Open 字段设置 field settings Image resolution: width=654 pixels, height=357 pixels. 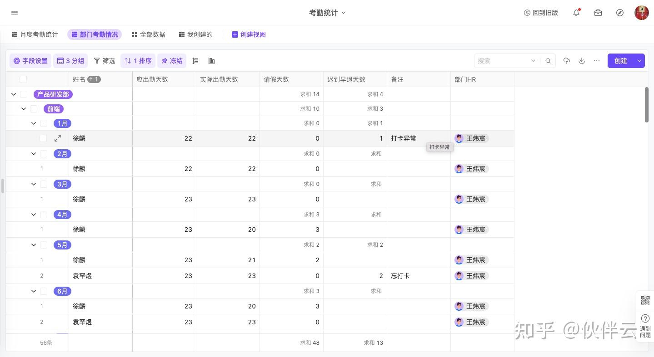point(30,61)
